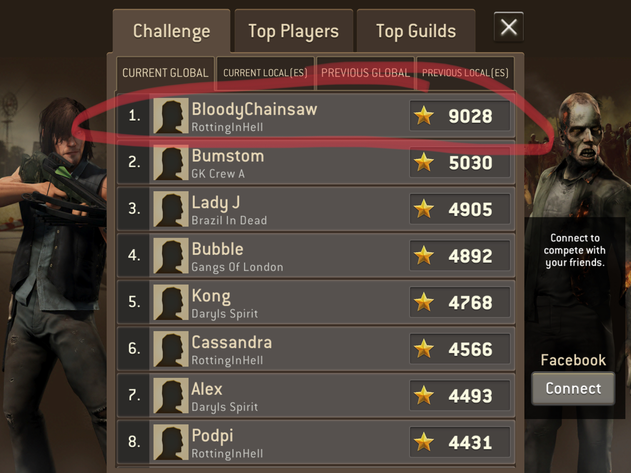Close the leaderboard with the X button
The width and height of the screenshot is (631, 473).
pyautogui.click(x=509, y=27)
